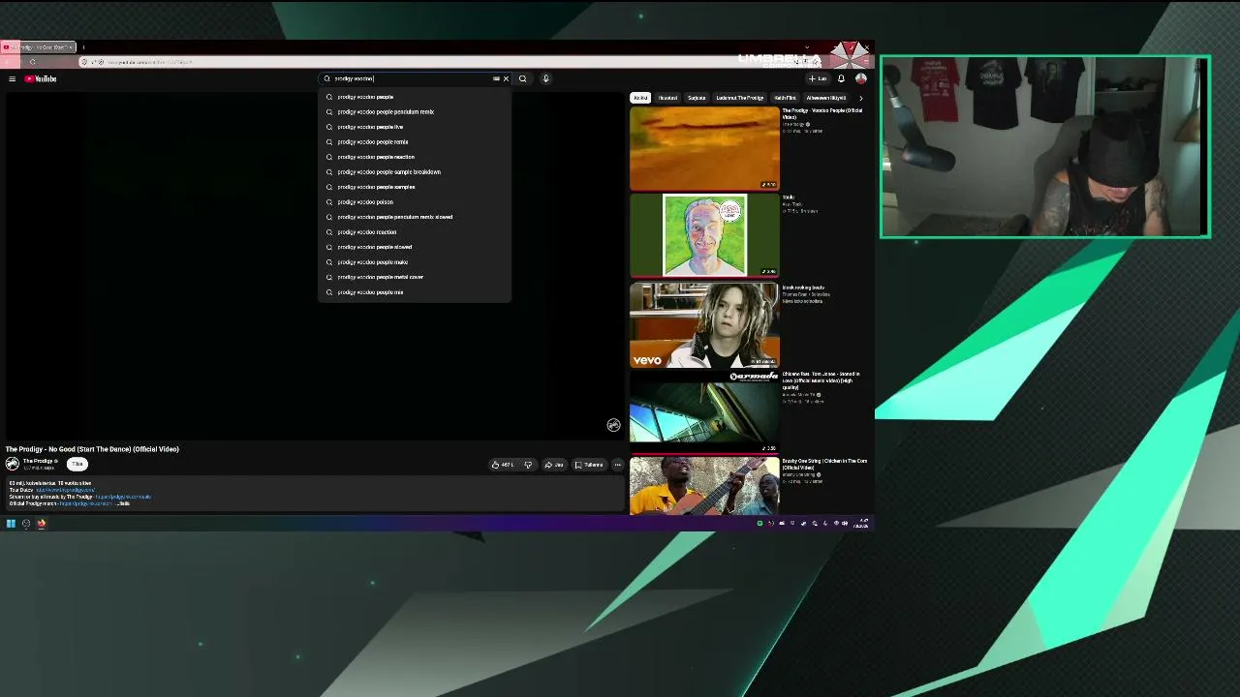Choose suggestion "prodigy voodoo people slowed"
This screenshot has height=697, width=1240.
coord(415,247)
